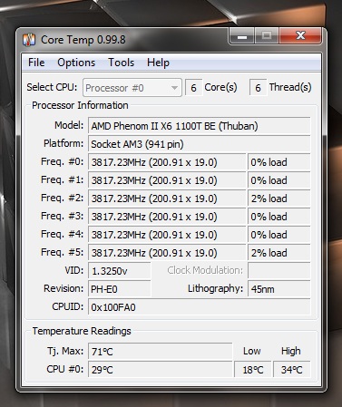Click the Processor Information group label
This screenshot has width=342, height=407.
point(80,105)
